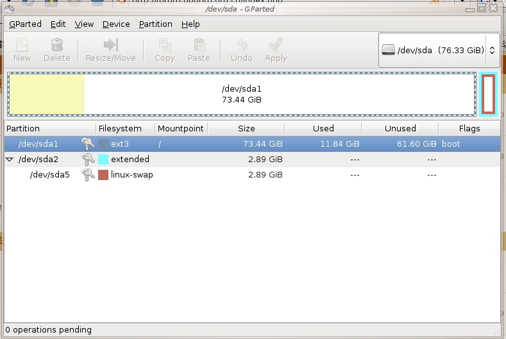Screen dimensions: 506x339
Task: Click the 73.44 GiB size cell in table
Action: (x=263, y=144)
